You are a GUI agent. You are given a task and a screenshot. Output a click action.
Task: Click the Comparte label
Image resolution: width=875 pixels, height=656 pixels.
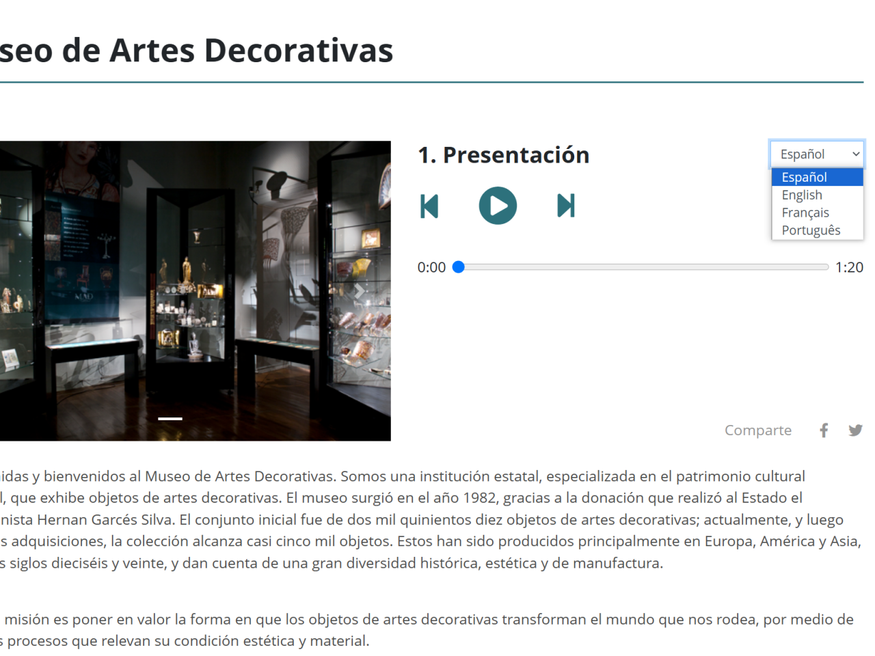[x=758, y=430]
